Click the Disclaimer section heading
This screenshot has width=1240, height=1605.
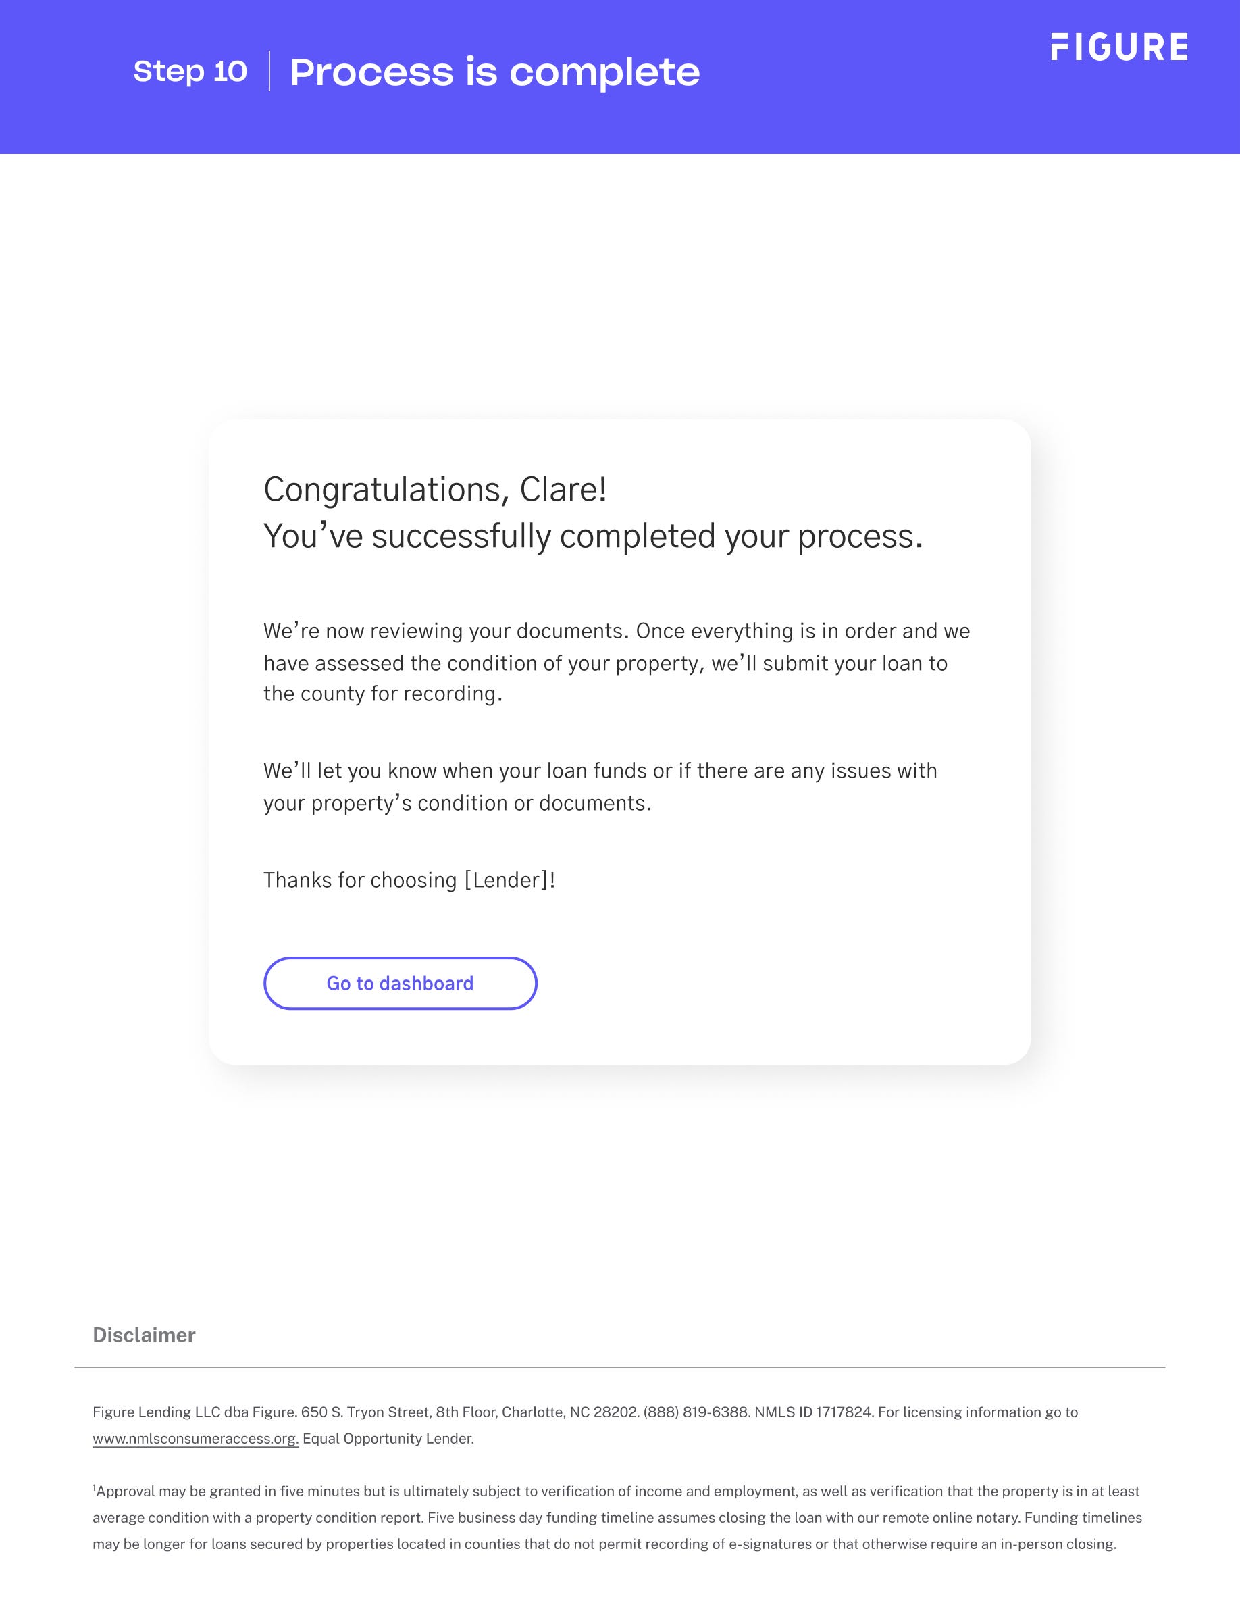click(x=144, y=1335)
